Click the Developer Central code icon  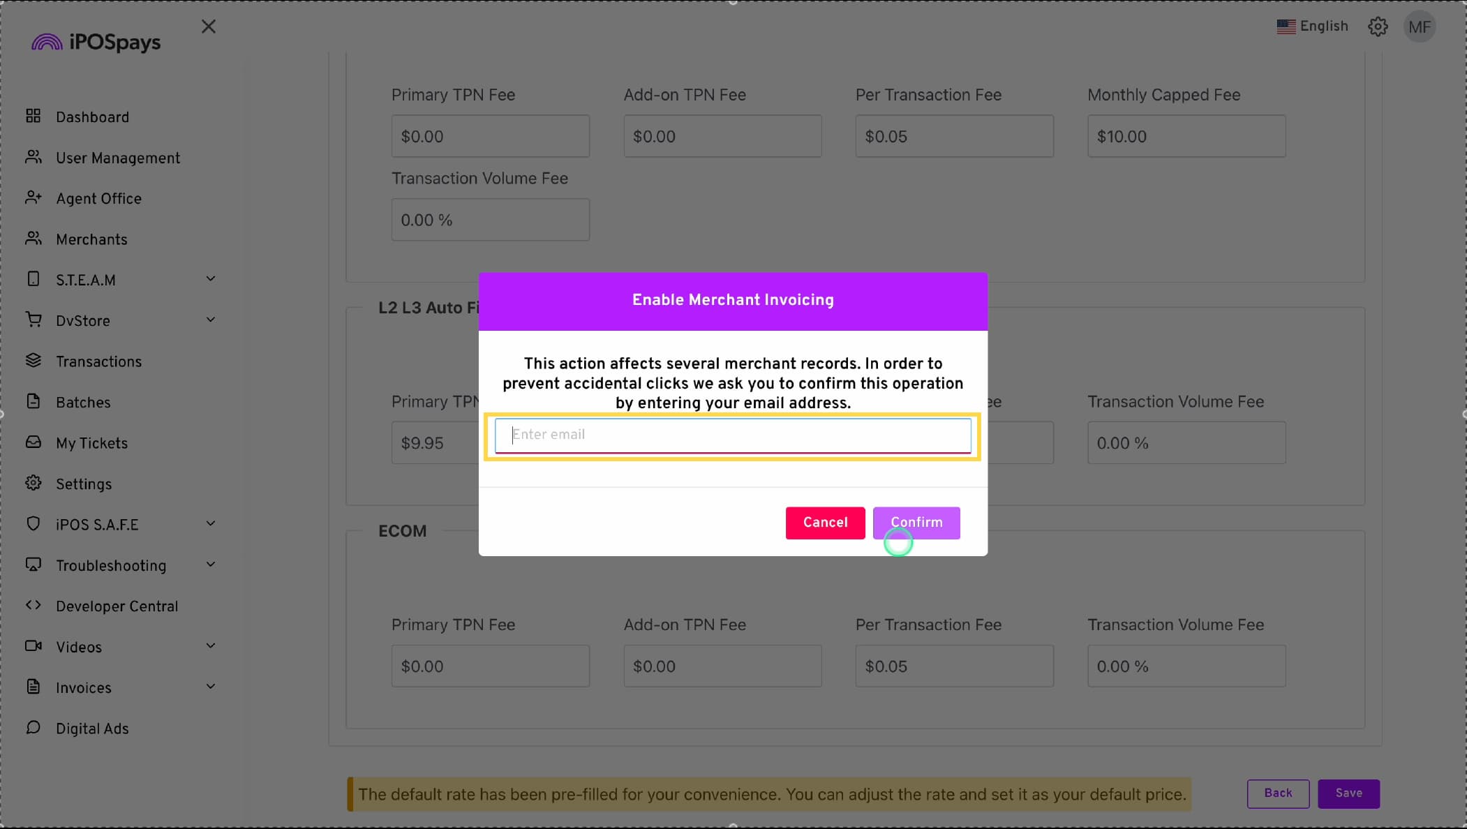[33, 605]
